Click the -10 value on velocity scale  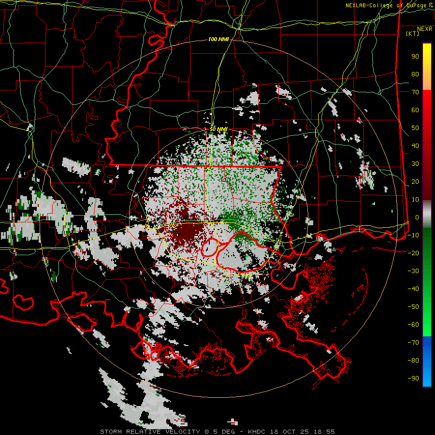pos(413,235)
